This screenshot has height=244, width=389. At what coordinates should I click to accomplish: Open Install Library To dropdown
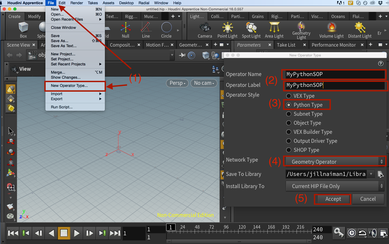coord(335,186)
